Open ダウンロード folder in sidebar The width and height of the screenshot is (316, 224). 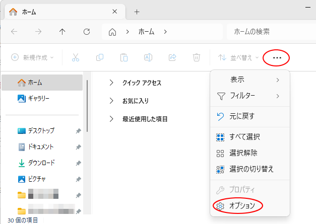pos(42,163)
